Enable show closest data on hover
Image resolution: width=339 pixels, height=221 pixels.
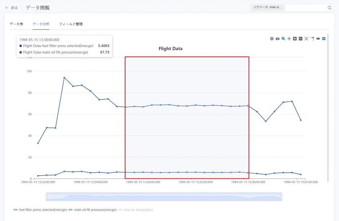click(318, 39)
